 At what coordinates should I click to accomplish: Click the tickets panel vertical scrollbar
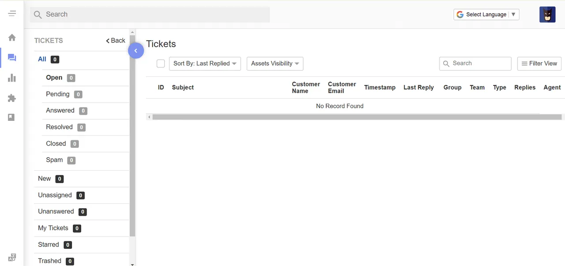(132, 136)
